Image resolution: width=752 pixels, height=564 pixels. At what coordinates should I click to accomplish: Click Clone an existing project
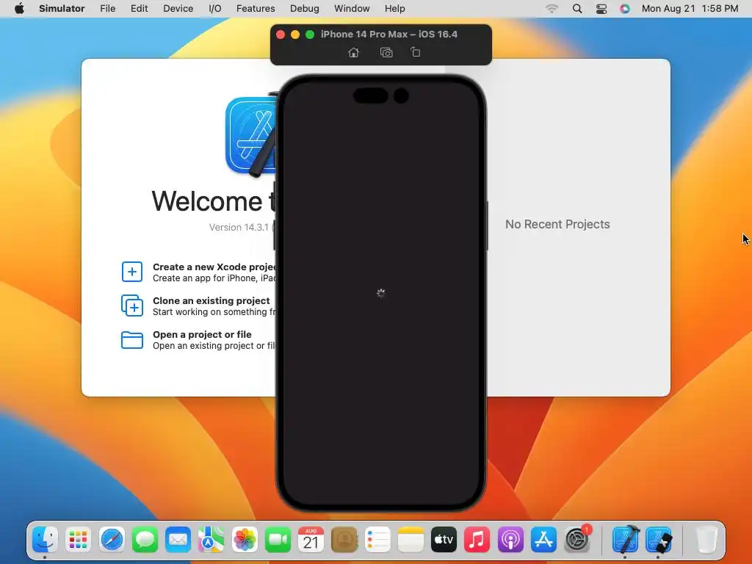click(198, 306)
